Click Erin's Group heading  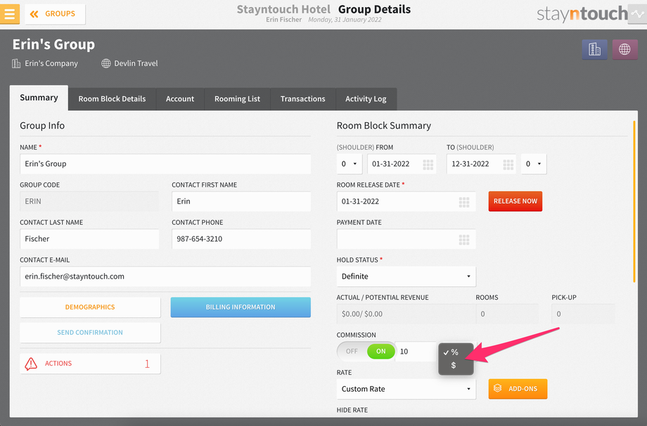click(53, 44)
